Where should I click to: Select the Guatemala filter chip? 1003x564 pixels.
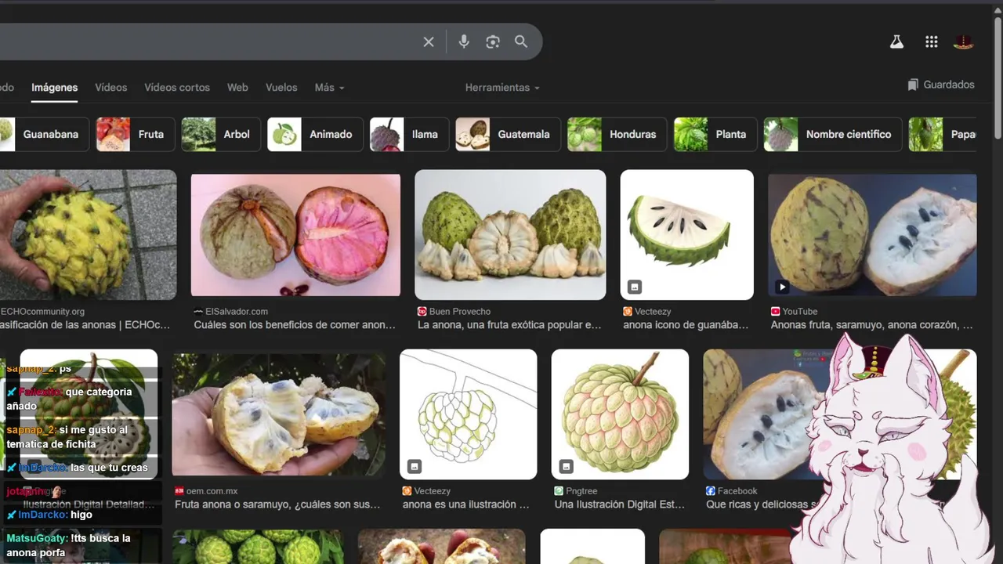point(508,134)
